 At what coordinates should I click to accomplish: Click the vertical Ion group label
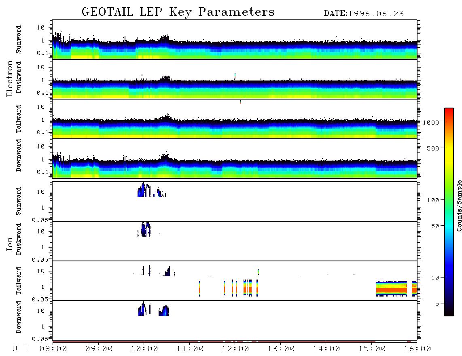point(10,244)
